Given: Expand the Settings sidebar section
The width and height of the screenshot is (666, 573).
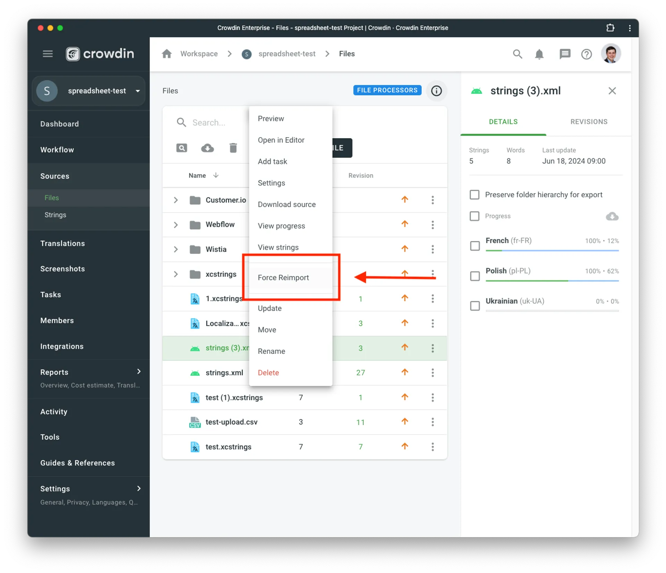Looking at the screenshot, I should click(139, 488).
